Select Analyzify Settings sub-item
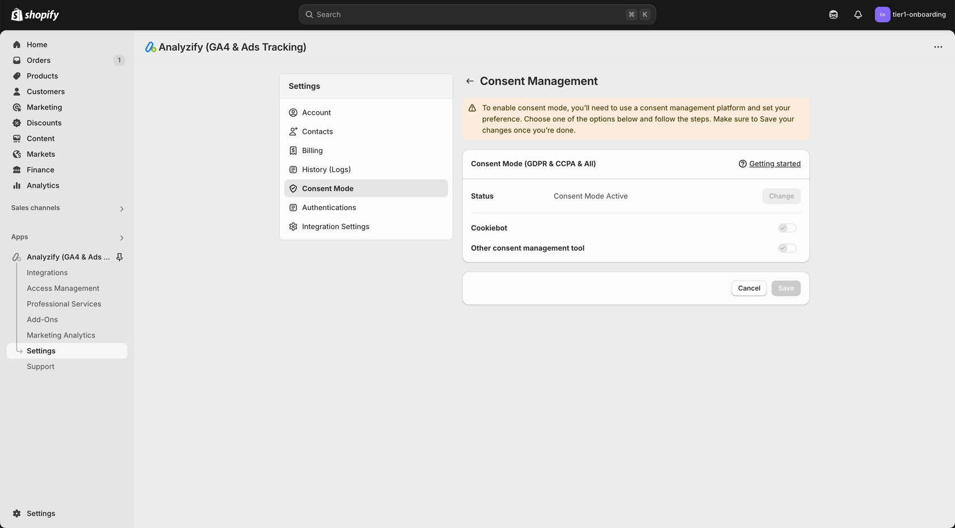Viewport: 955px width, 528px height. (x=67, y=351)
